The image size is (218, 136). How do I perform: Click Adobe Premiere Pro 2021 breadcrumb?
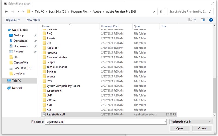(121, 12)
